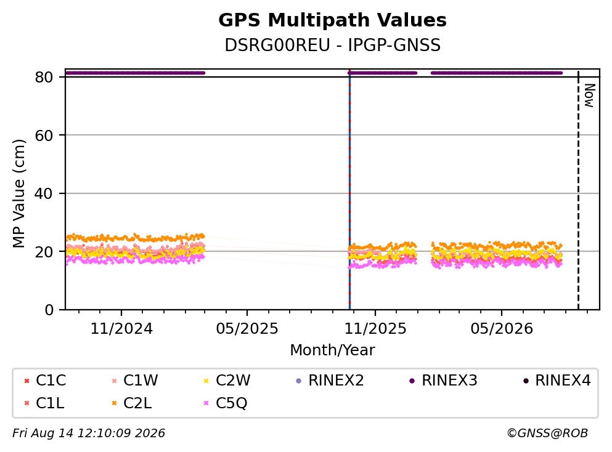Click the RINEX4 legend entry
Viewport: 612px width, 452px height.
[557, 380]
